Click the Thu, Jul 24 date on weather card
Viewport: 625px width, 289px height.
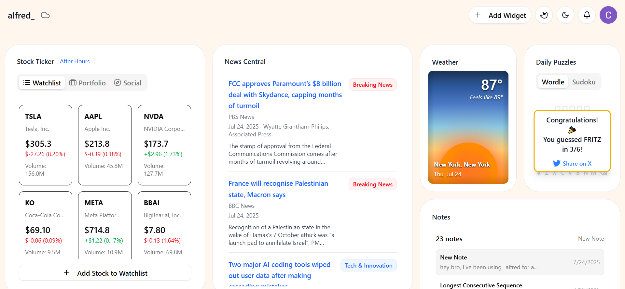pos(447,174)
